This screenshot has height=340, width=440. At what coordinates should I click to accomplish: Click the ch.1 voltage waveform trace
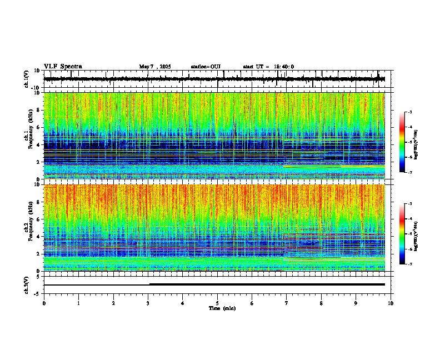click(214, 79)
